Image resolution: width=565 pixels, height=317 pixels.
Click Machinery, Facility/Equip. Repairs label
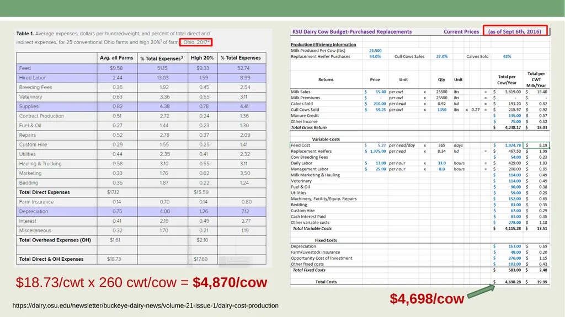(x=323, y=199)
